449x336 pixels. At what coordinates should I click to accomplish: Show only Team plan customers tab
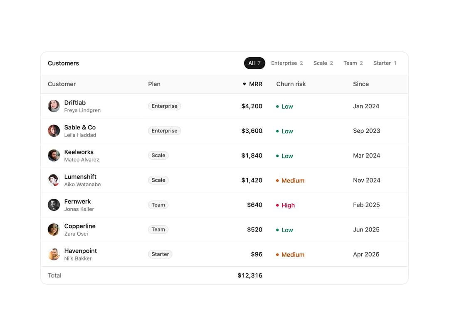353,63
